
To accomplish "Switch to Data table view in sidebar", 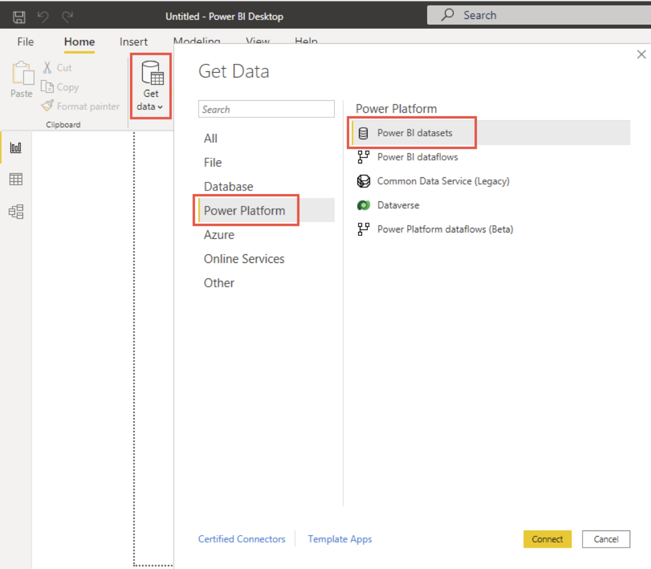I will (x=16, y=180).
